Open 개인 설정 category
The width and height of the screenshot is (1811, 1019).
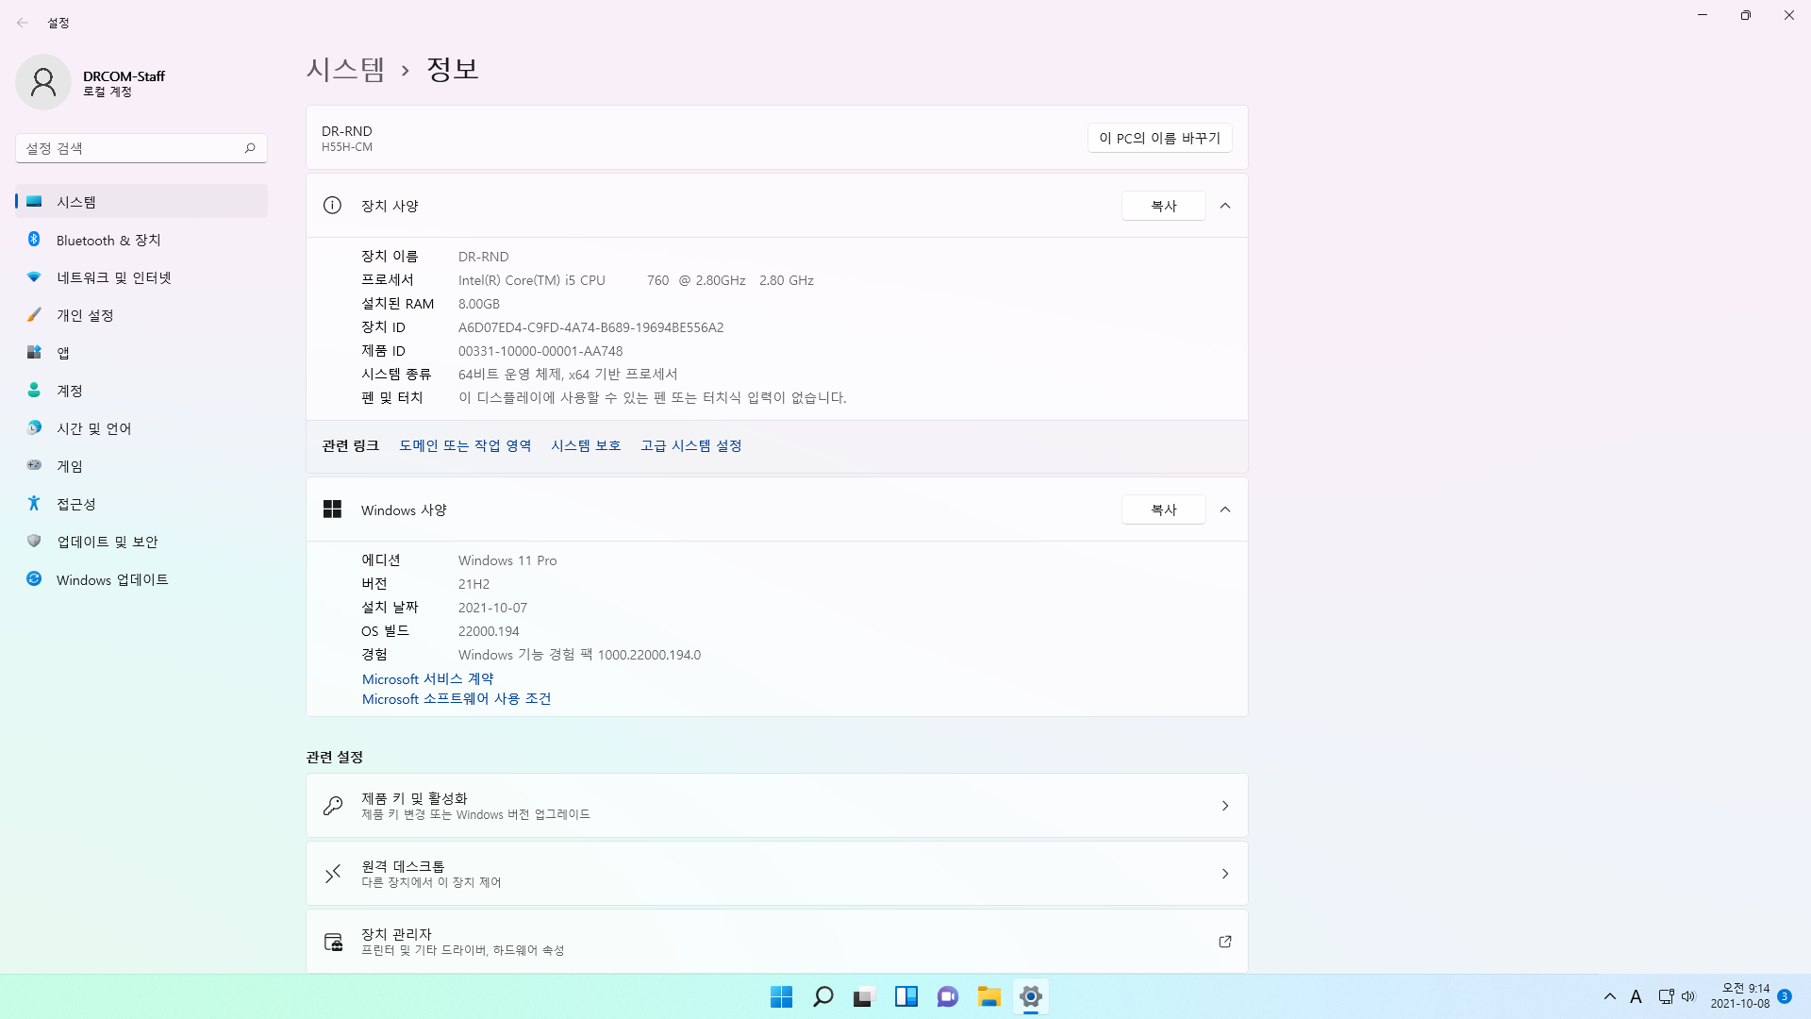(x=141, y=315)
